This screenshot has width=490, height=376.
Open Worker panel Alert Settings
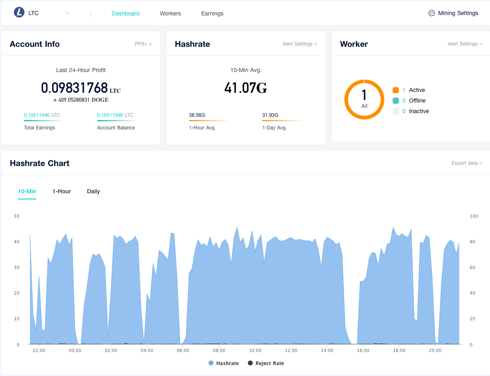coord(464,44)
